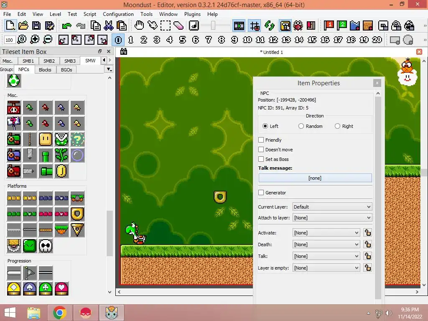Open file with the folder icon
Viewport: 428px width, 321px height.
pyautogui.click(x=23, y=26)
